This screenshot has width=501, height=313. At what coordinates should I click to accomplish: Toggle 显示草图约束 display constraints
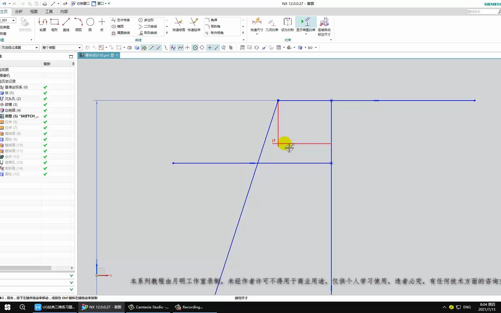(x=306, y=24)
